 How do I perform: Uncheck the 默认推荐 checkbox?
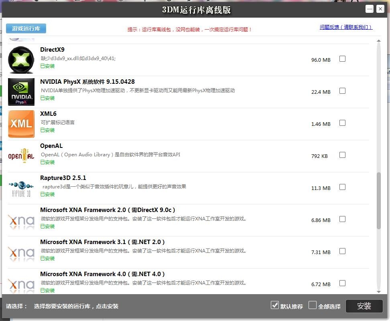(274, 305)
